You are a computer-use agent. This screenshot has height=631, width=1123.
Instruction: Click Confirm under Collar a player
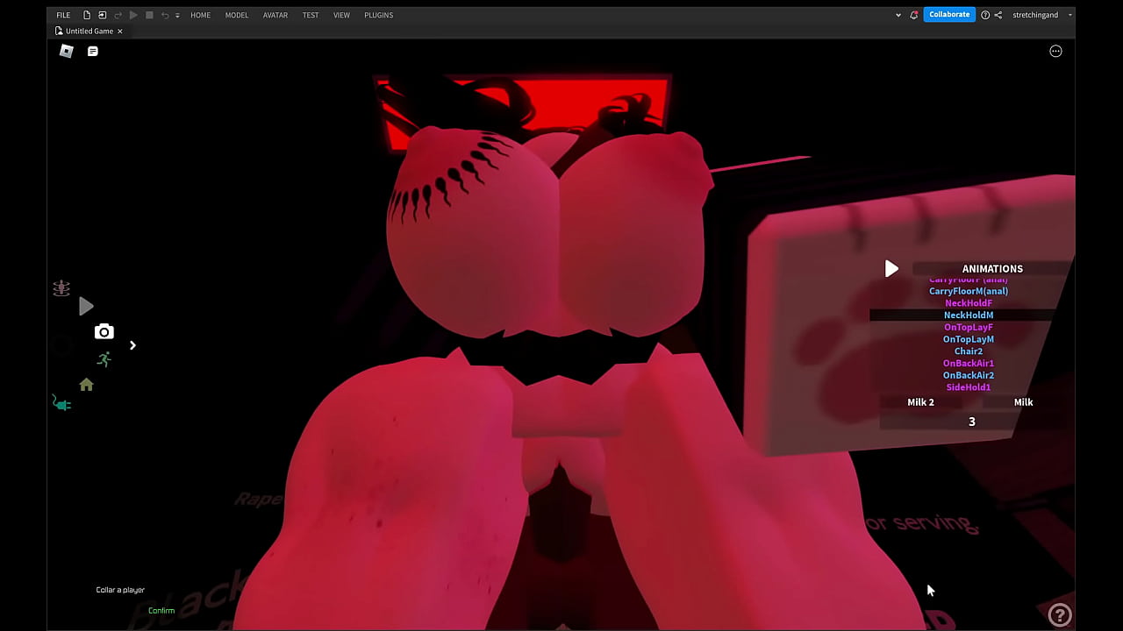161,610
